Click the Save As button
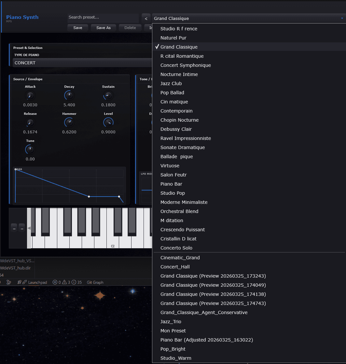The height and width of the screenshot is (364, 346). tap(104, 28)
